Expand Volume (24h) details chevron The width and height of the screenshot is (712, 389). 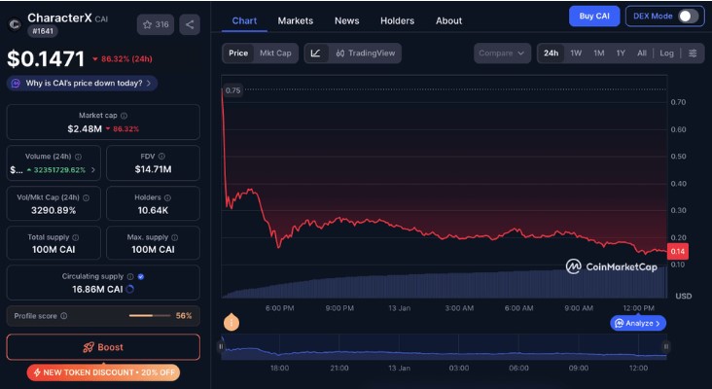tap(93, 170)
